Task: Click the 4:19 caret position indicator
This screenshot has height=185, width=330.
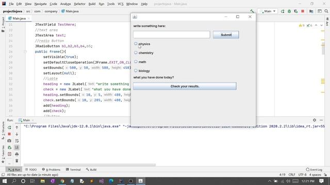Action: pos(283,175)
